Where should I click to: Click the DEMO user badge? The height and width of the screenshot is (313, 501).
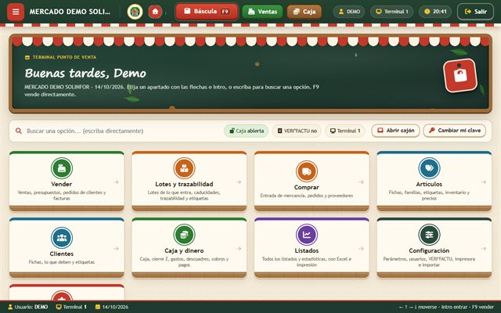(349, 12)
